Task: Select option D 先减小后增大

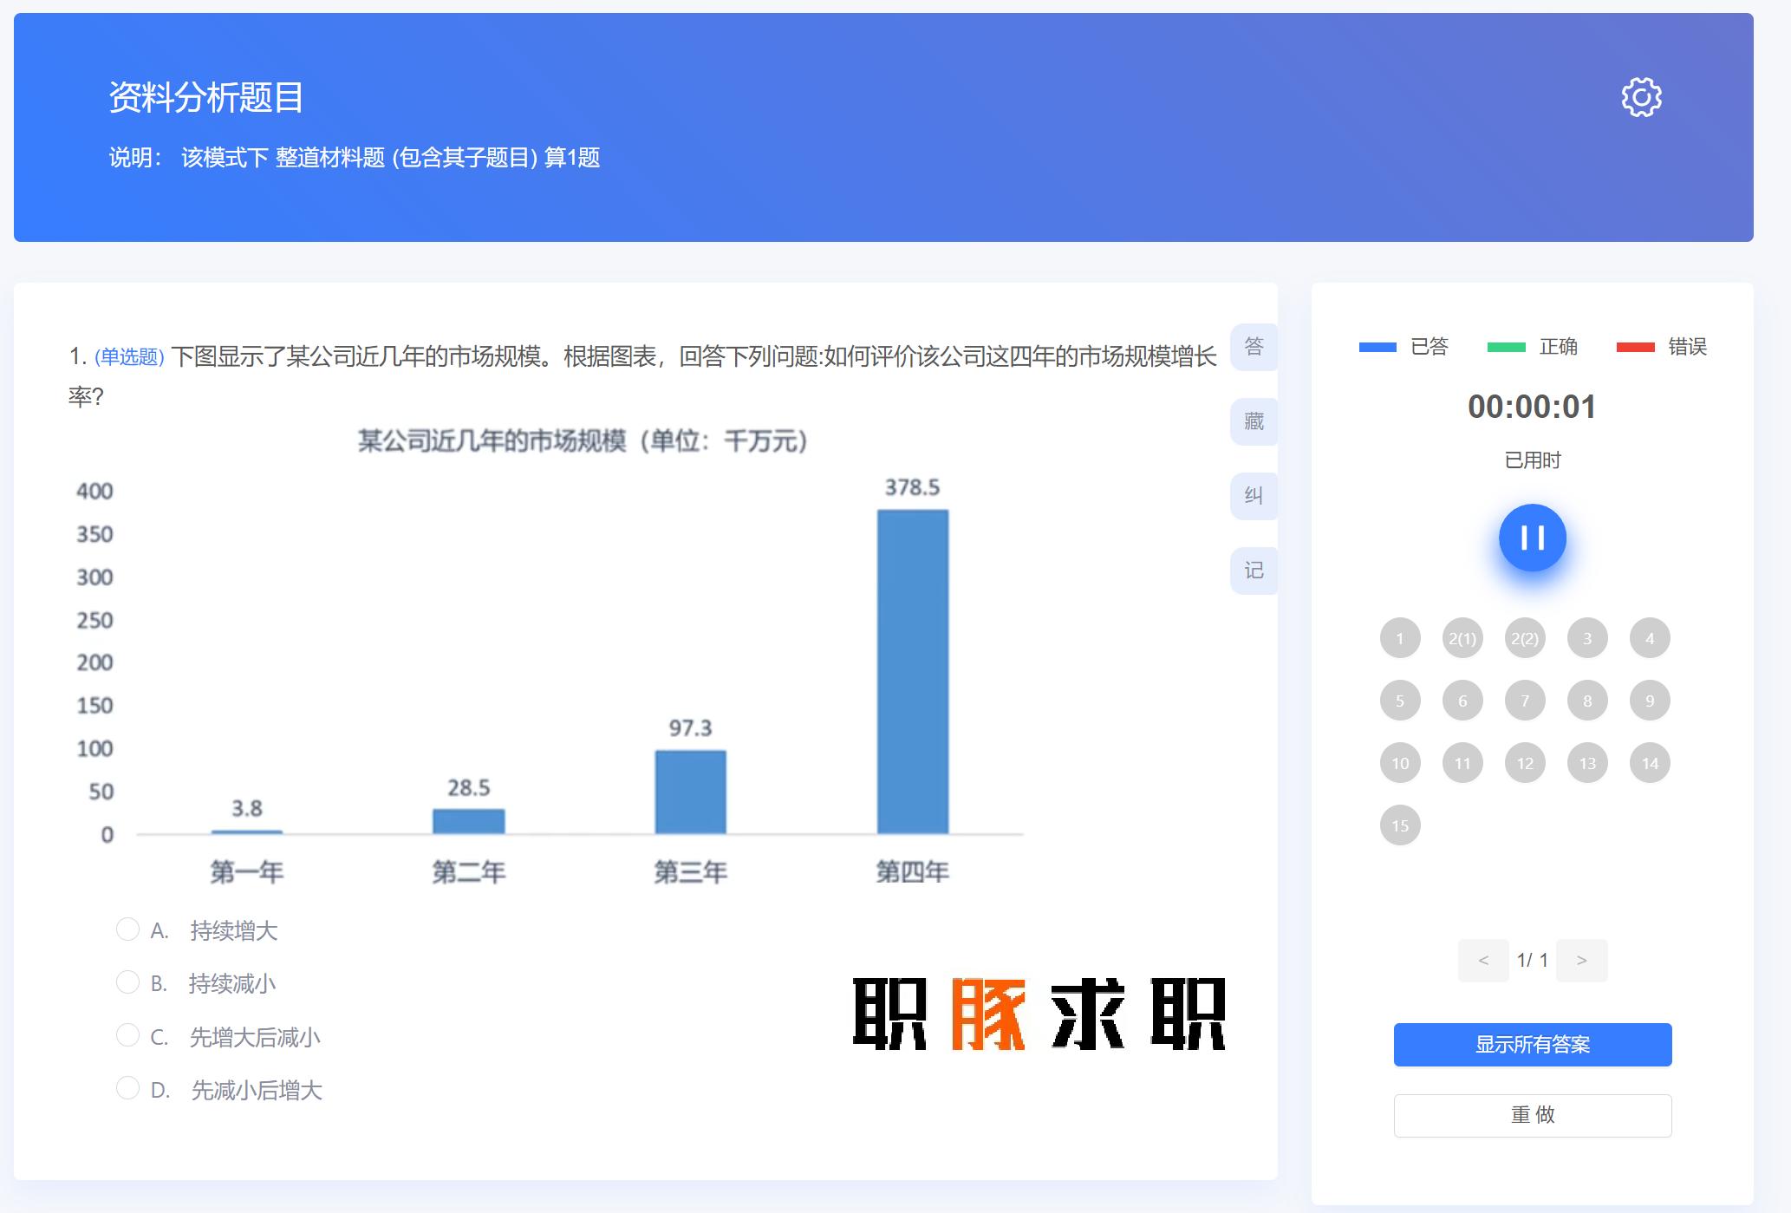Action: click(x=127, y=1088)
